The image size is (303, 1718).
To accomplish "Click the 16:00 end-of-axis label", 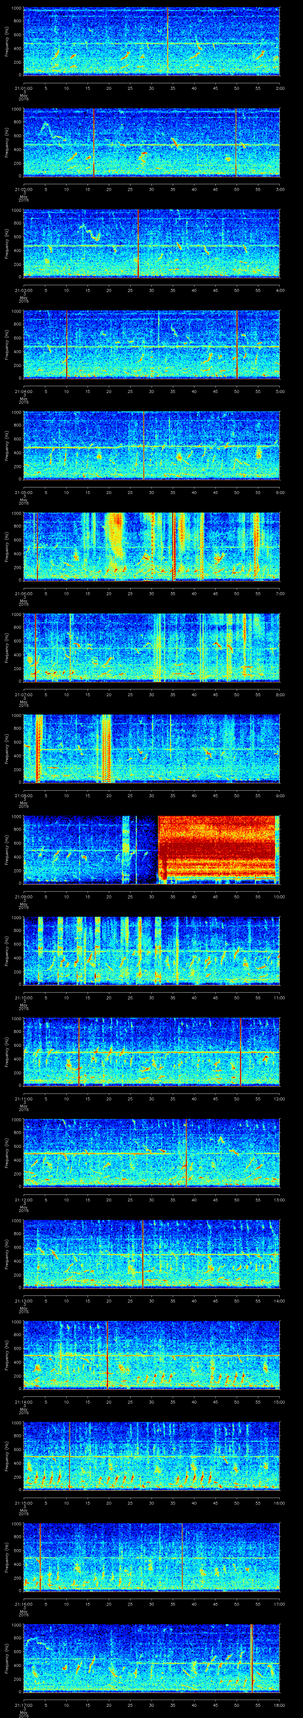I will 279,1502.
